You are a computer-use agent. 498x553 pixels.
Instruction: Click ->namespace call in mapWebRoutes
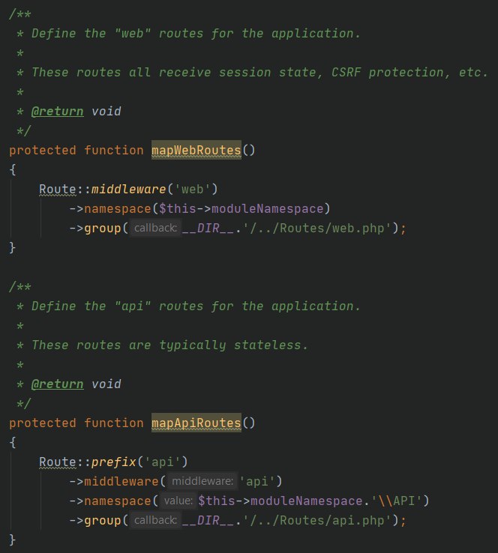[x=118, y=209]
